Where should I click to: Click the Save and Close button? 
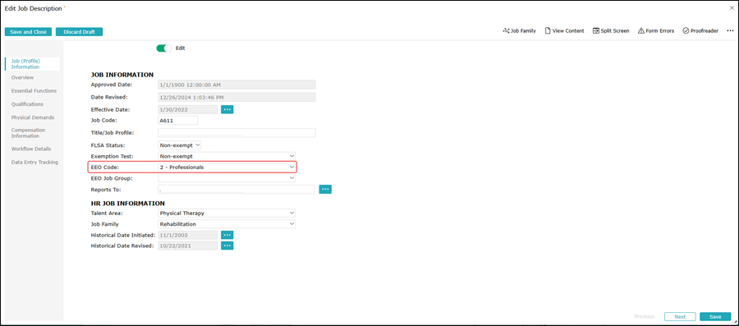(x=28, y=31)
